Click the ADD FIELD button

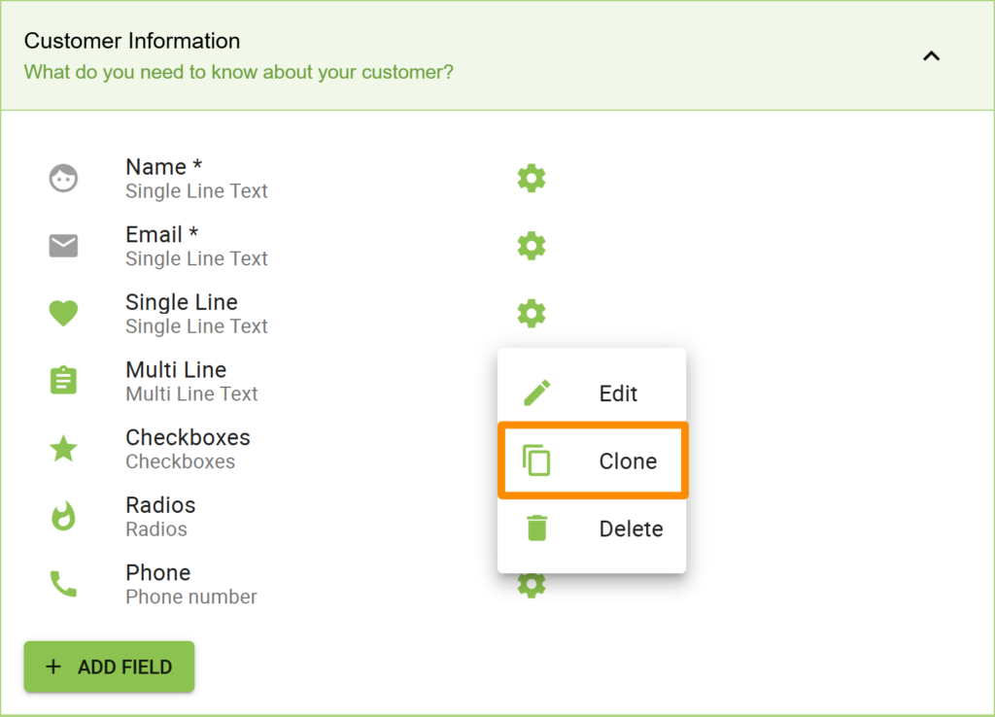coord(109,666)
